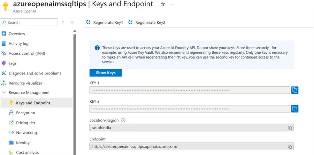Click the Endpoint URL field

pos(192,147)
